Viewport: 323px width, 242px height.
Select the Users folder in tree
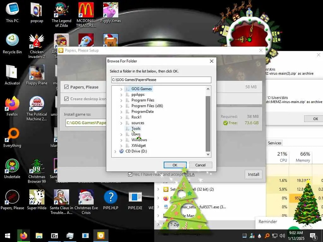(136, 134)
